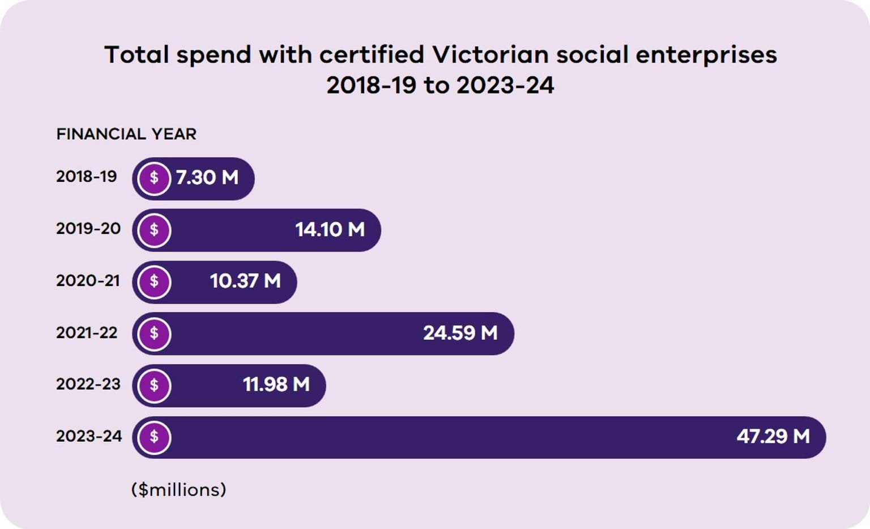Click the FINANCIAL YEAR axis heading
Screen dimensions: 870x529
tap(126, 134)
